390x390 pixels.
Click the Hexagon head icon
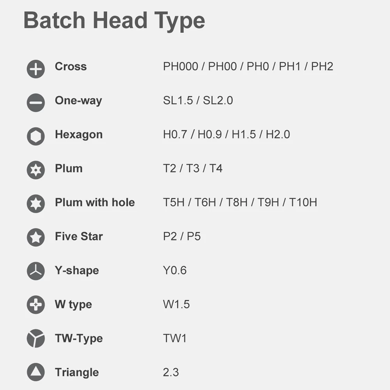pos(36,136)
